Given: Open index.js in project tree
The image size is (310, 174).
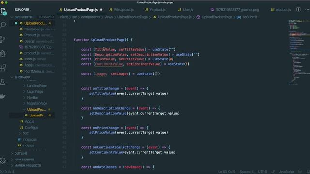Looking at the screenshot, I should (x=28, y=145).
